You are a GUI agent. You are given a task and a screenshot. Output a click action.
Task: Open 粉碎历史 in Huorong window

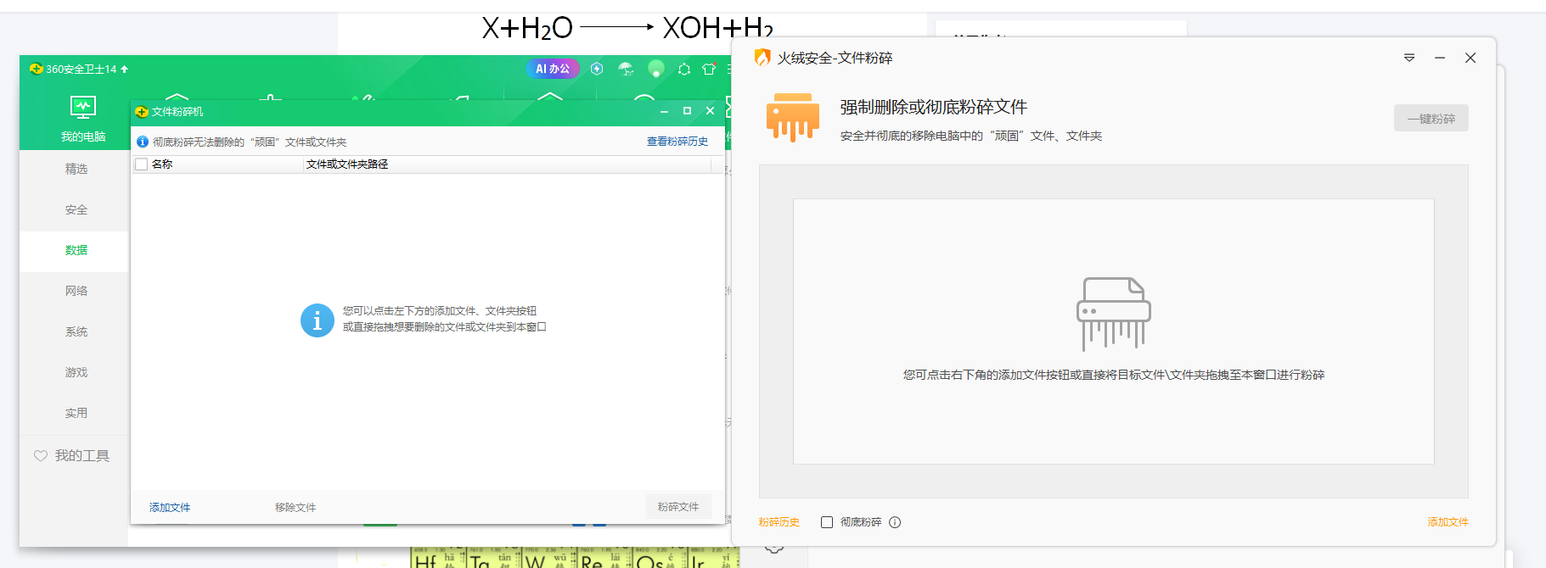click(779, 522)
